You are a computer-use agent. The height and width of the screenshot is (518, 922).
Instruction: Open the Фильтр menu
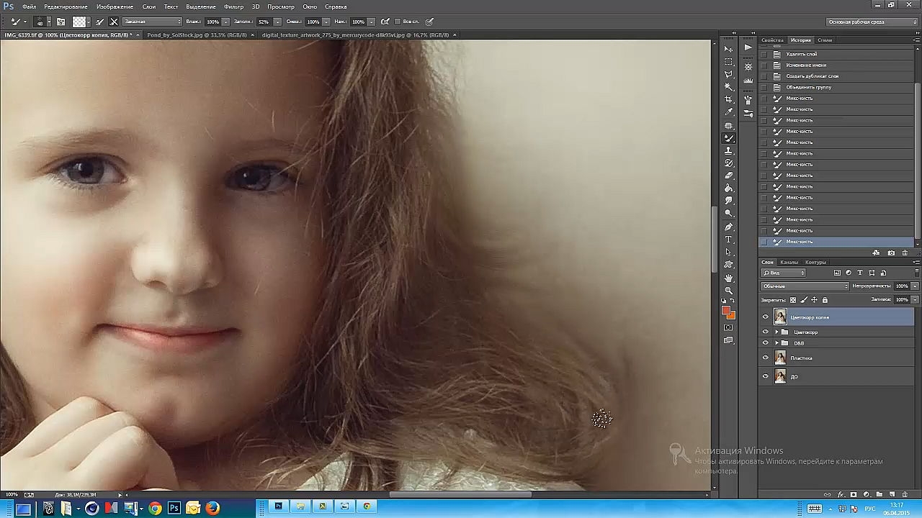(x=233, y=6)
